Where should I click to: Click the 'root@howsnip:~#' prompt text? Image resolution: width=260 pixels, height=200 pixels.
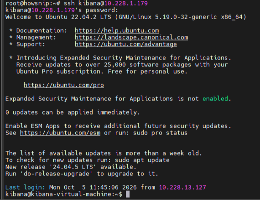click(33, 3)
